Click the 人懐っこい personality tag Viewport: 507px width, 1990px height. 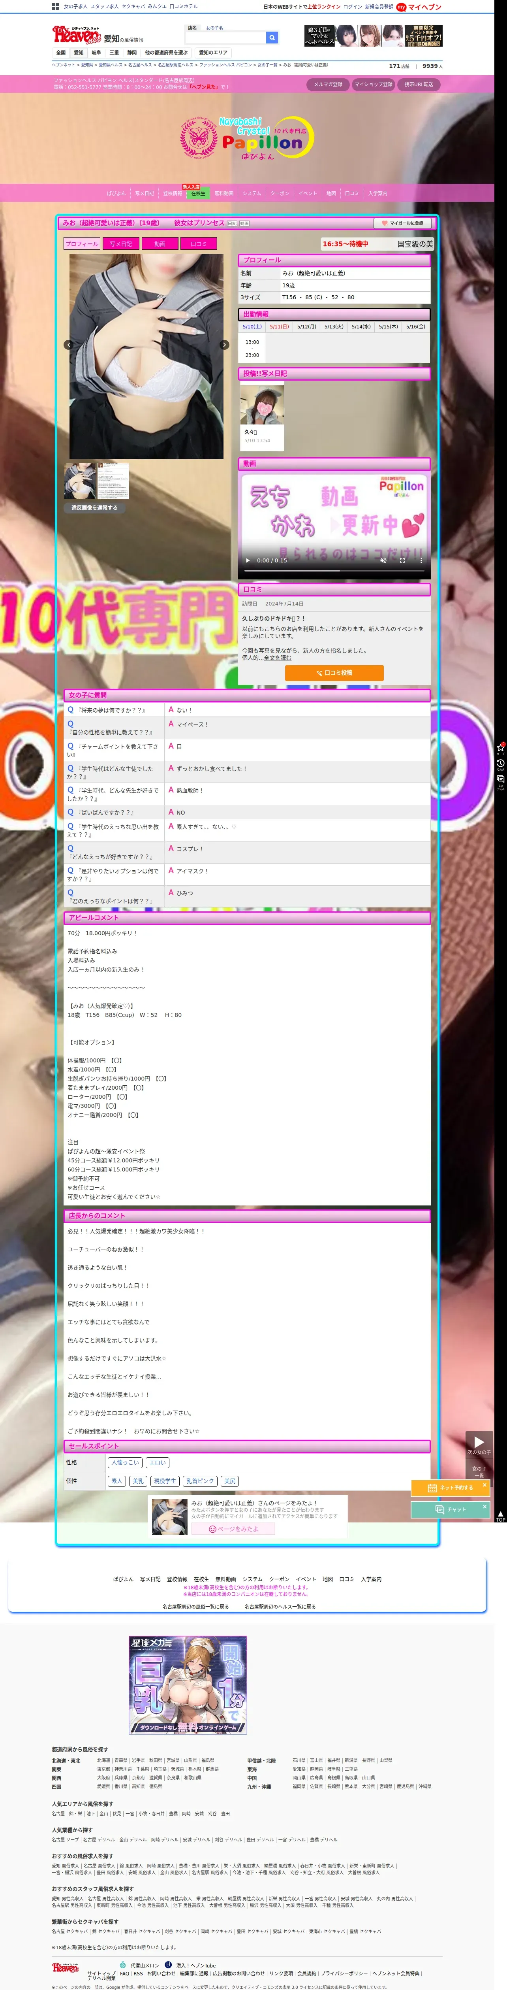pos(125,1462)
